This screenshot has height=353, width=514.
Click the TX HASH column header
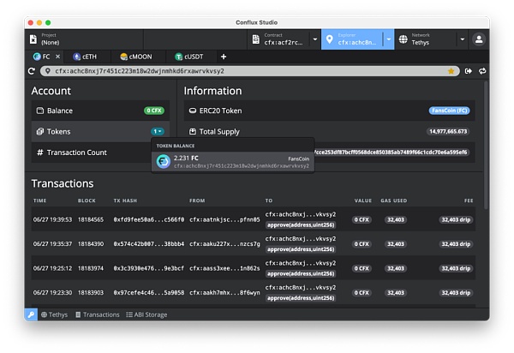click(x=125, y=200)
